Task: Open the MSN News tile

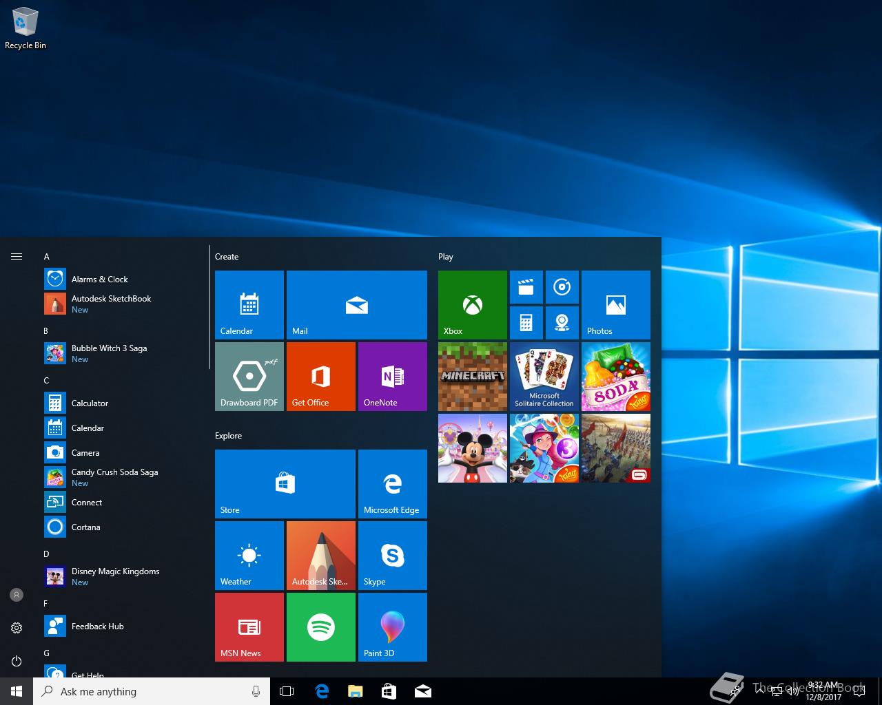Action: 249,627
